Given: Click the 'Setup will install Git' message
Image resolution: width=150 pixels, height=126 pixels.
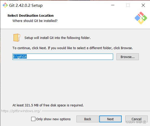Looking at the screenshot, I should tap(57, 38).
